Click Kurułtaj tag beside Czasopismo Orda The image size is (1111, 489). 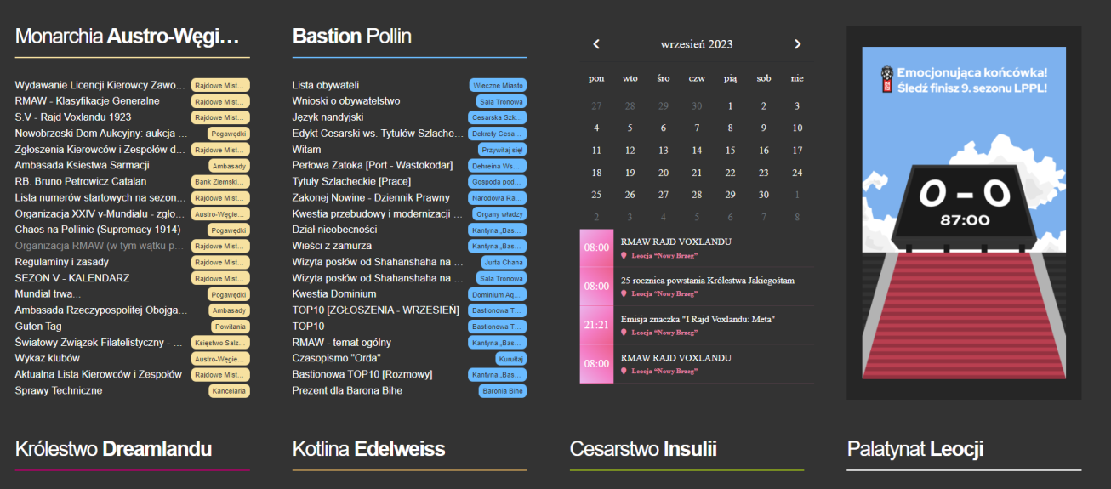510,359
